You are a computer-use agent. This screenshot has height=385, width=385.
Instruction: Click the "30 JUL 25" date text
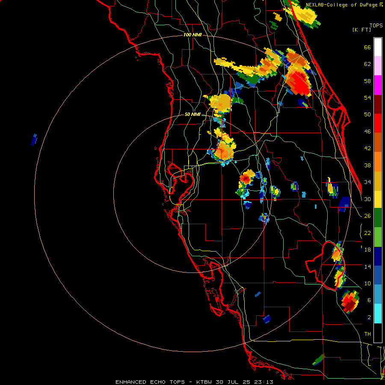click(x=233, y=382)
